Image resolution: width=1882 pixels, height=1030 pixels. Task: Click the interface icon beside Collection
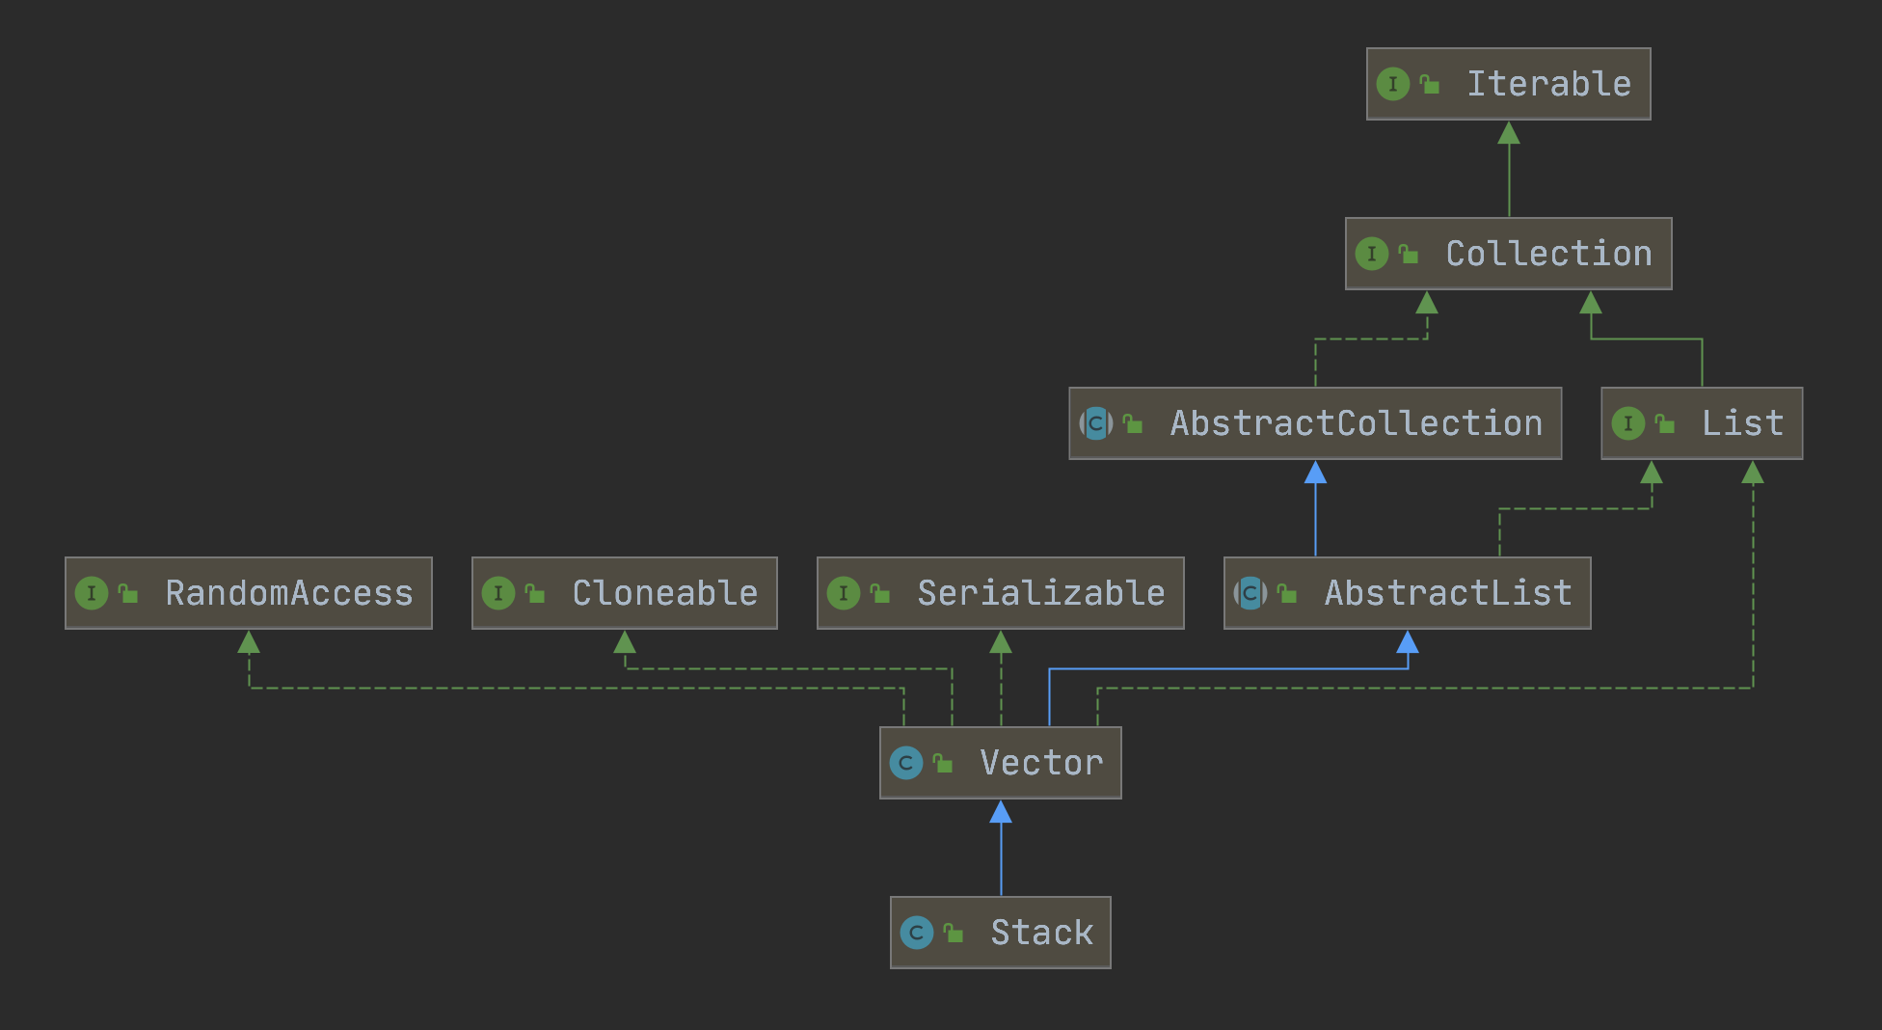tap(1371, 255)
